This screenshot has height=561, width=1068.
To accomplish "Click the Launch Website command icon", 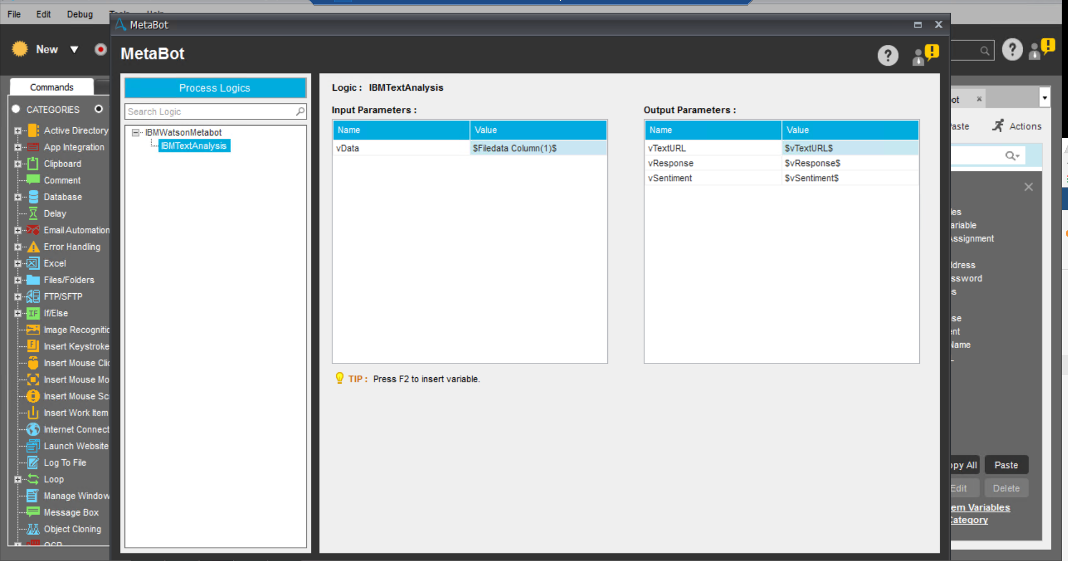I will point(33,446).
